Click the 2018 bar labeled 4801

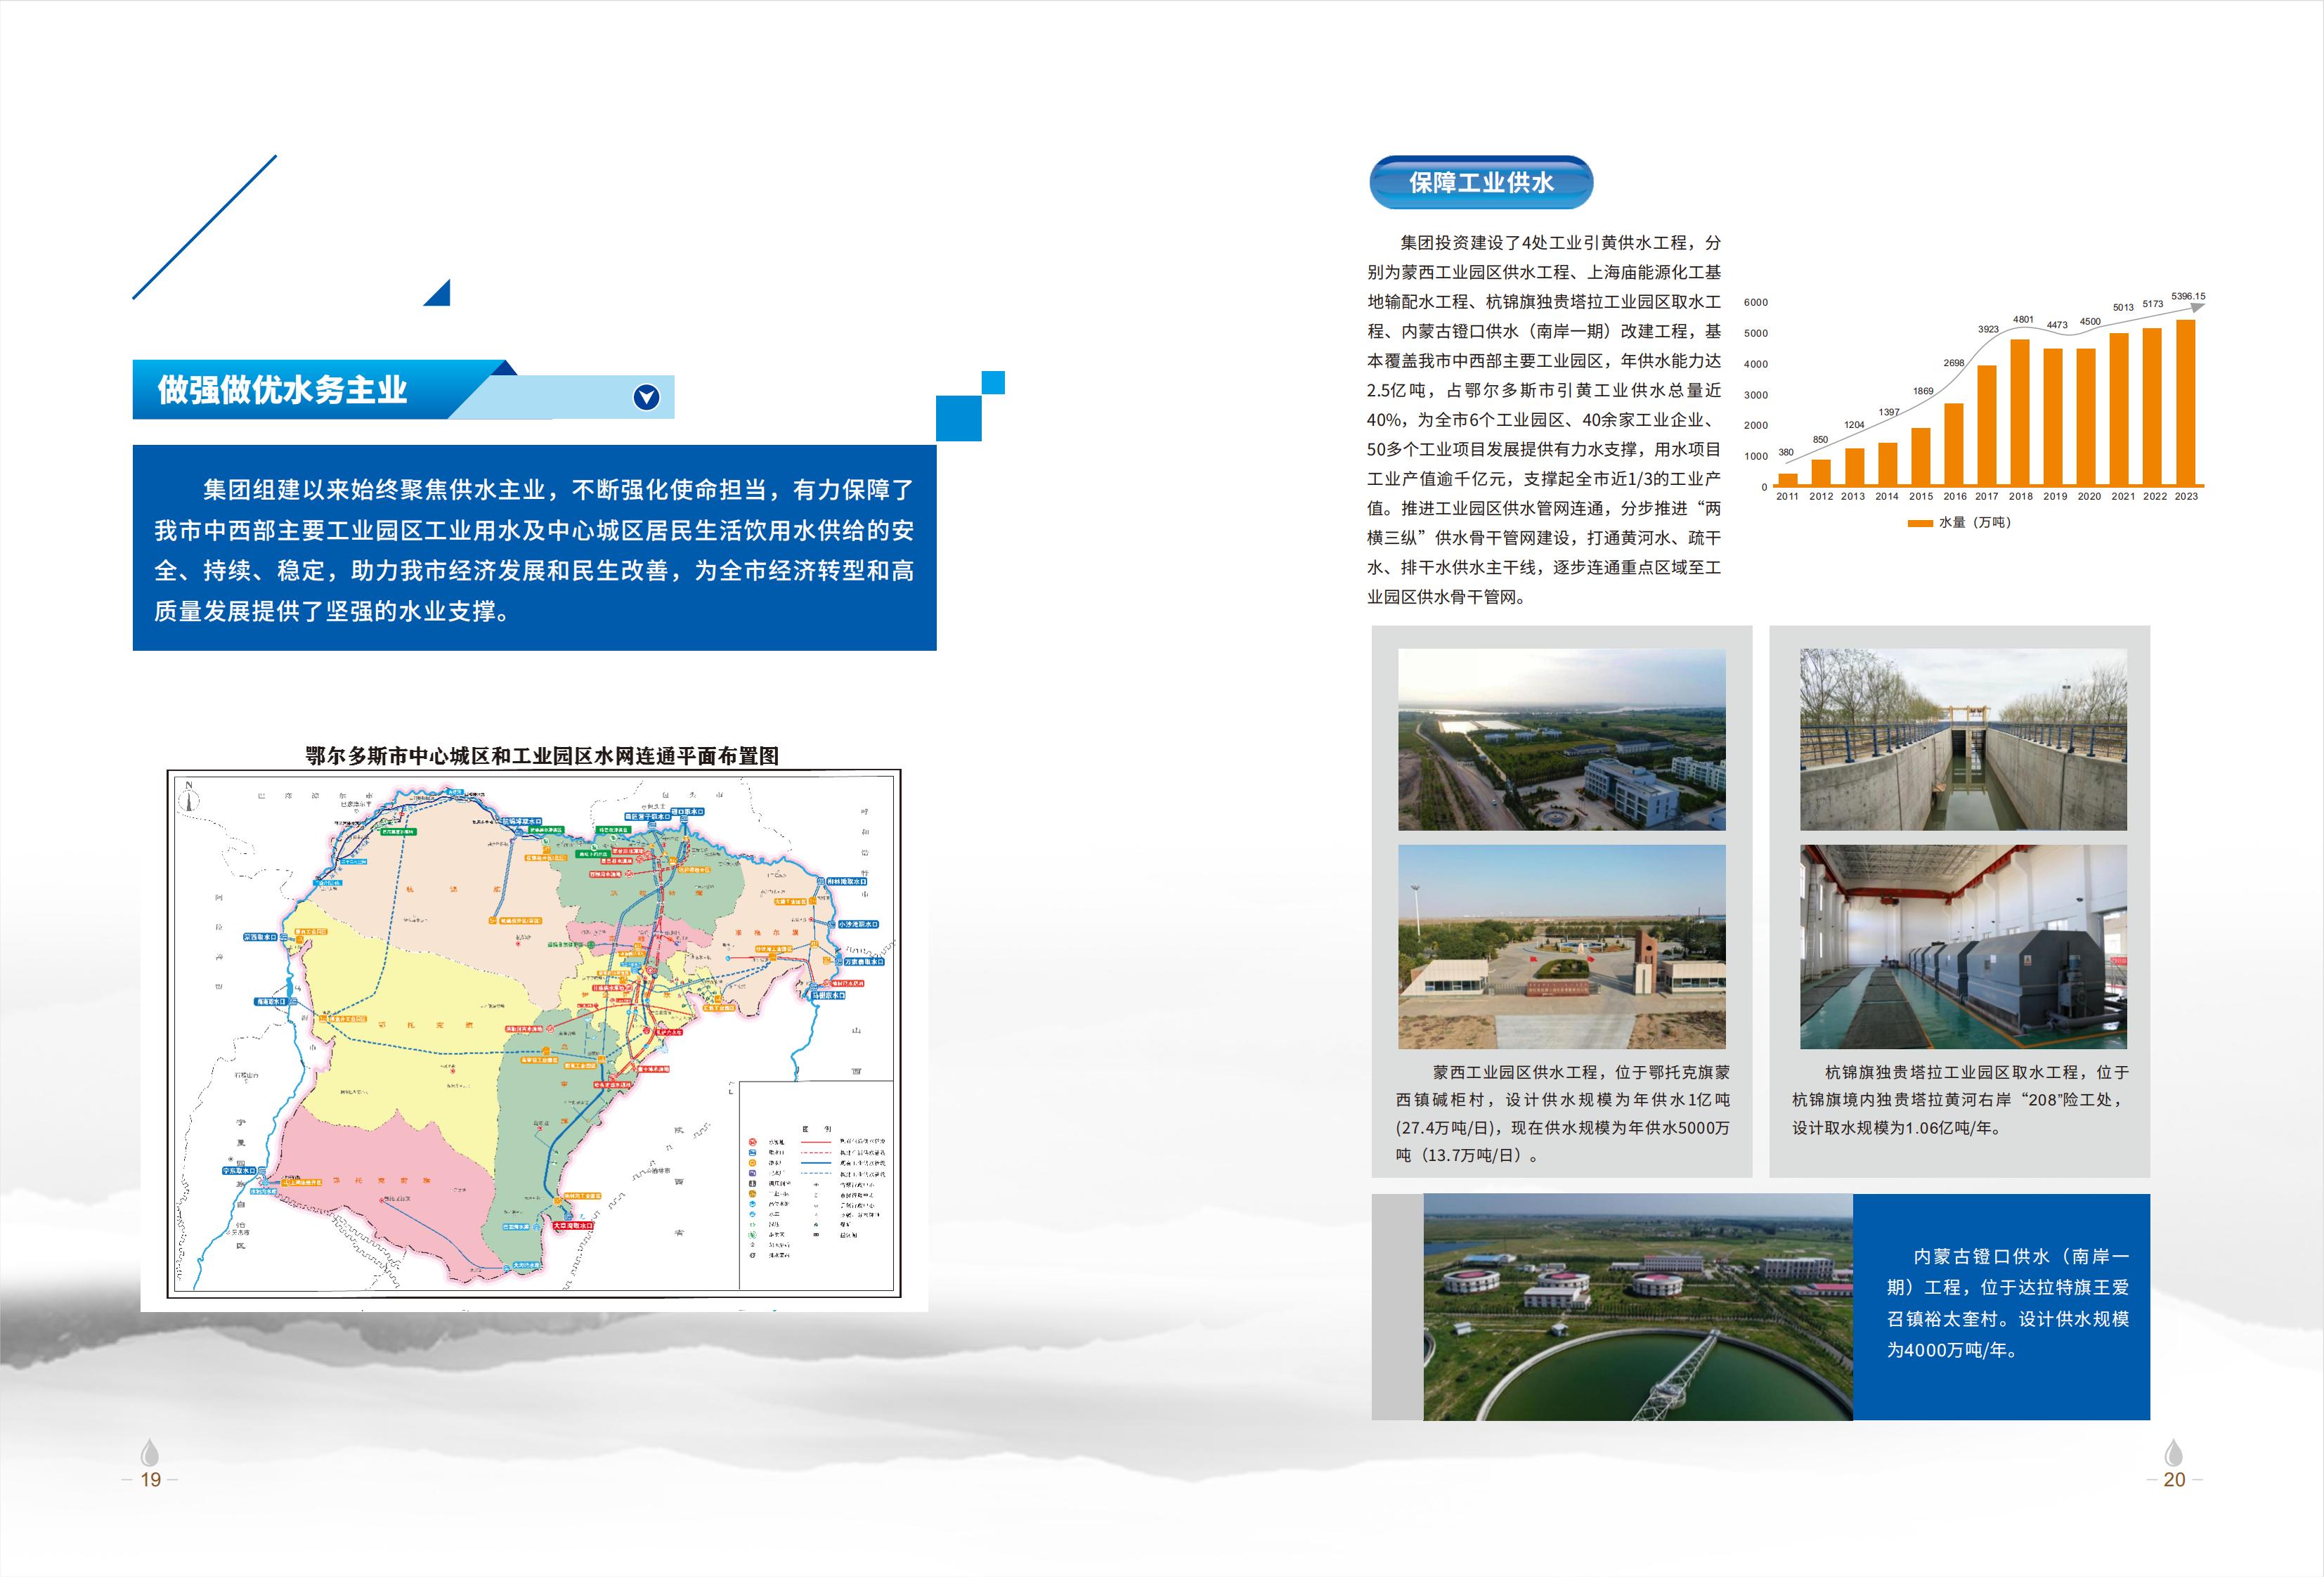(2020, 412)
